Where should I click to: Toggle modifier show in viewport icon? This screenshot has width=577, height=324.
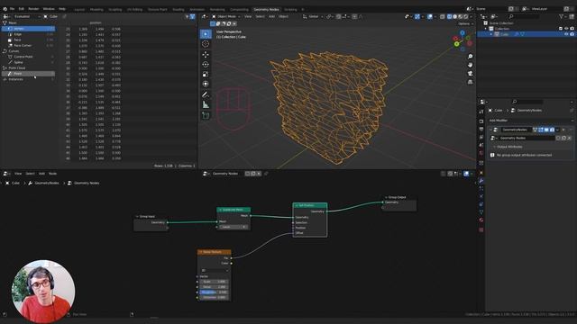click(x=546, y=130)
